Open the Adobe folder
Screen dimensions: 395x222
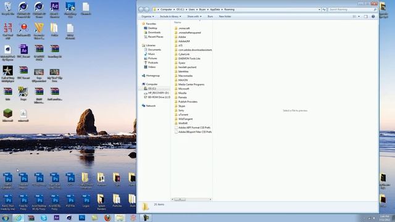(x=182, y=37)
